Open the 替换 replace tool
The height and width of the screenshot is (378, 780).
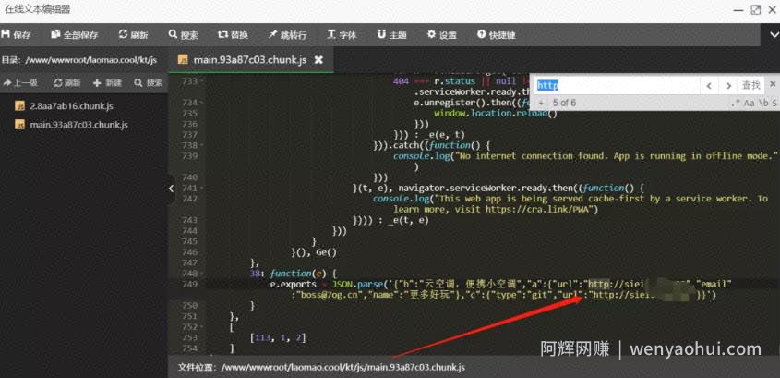click(234, 35)
